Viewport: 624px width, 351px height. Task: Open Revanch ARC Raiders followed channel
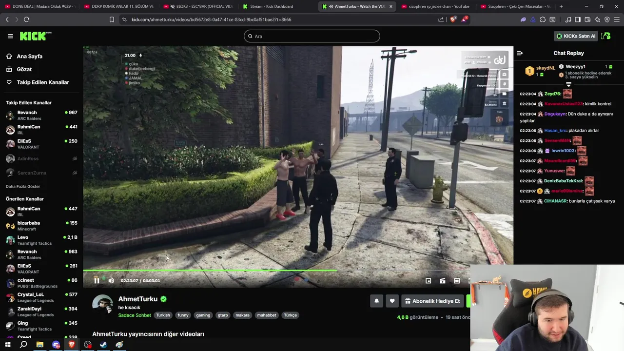pos(41,116)
